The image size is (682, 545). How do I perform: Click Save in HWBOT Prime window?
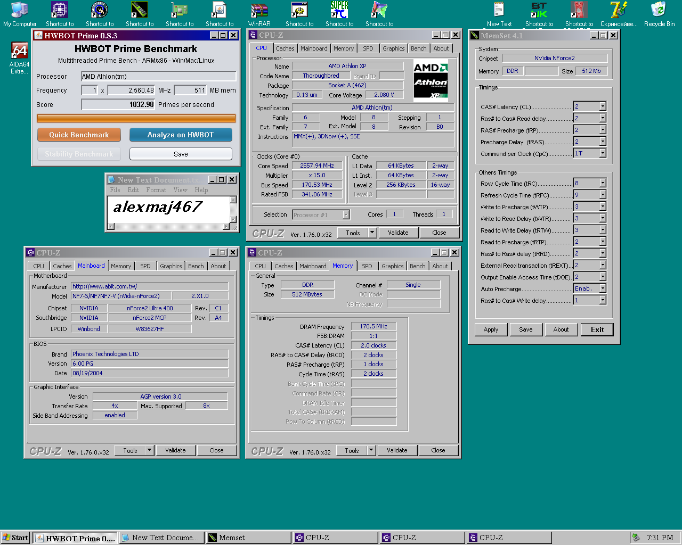point(181,154)
